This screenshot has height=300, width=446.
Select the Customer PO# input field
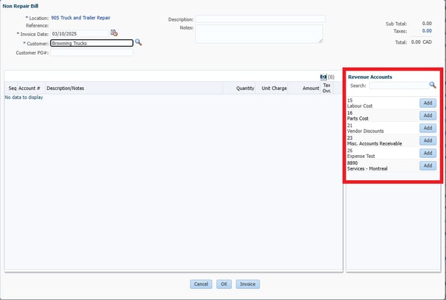91,52
